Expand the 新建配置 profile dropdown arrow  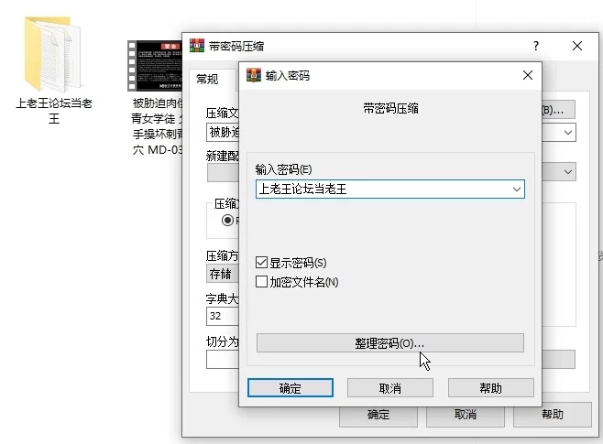(x=568, y=171)
